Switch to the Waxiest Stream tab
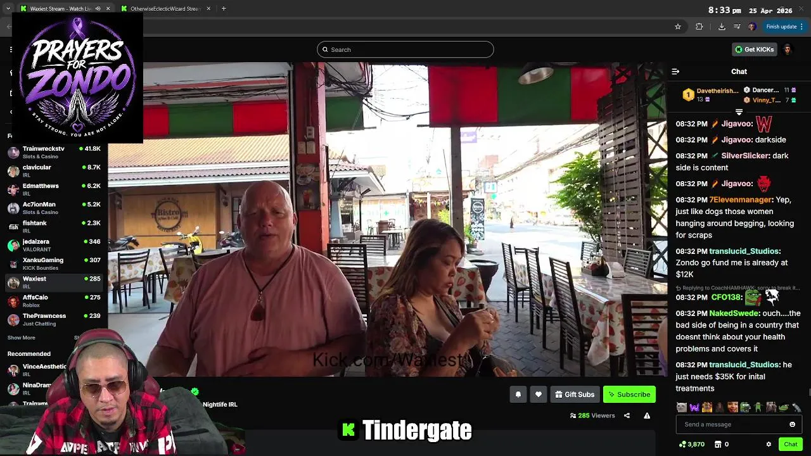811x456 pixels. click(65, 9)
